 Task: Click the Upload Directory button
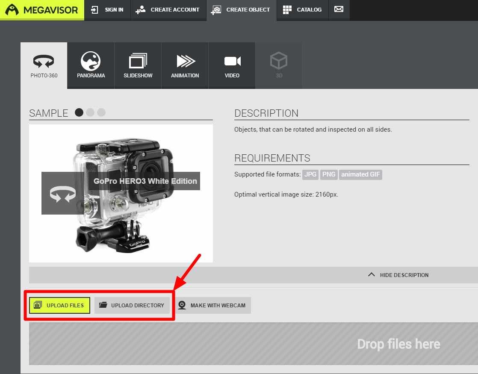tap(132, 305)
